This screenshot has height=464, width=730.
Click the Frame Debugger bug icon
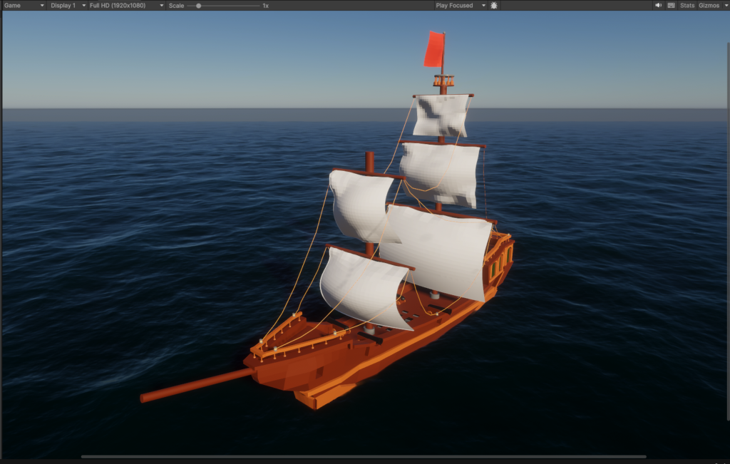(494, 5)
